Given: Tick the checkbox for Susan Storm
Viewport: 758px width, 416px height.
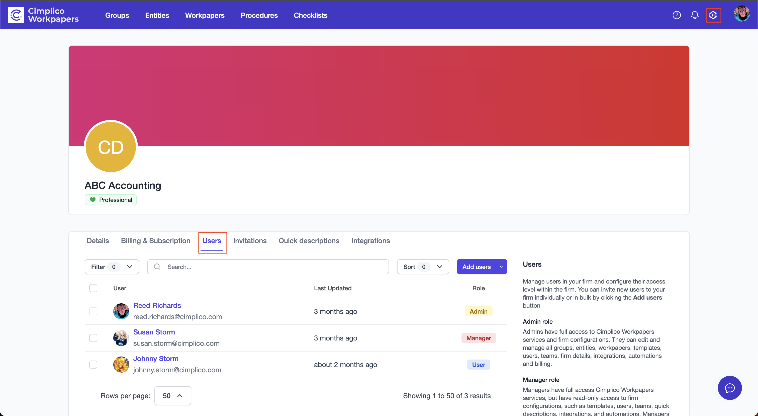Looking at the screenshot, I should pyautogui.click(x=93, y=338).
